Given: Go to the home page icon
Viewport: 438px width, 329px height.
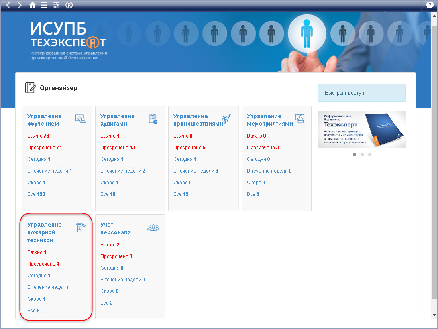Looking at the screenshot, I should pos(33,5).
